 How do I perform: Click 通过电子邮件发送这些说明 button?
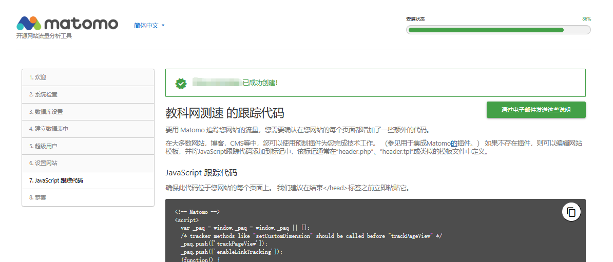coord(536,110)
